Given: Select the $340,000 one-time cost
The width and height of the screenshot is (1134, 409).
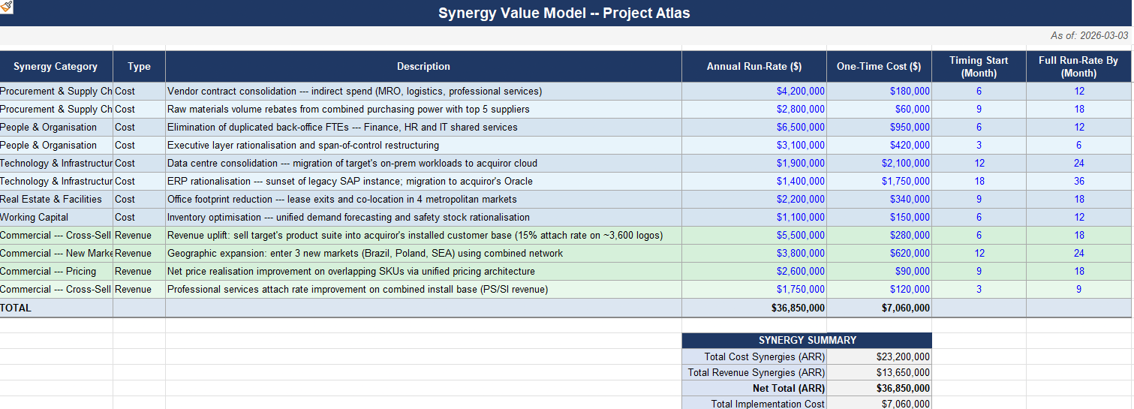Looking at the screenshot, I should coord(879,200).
